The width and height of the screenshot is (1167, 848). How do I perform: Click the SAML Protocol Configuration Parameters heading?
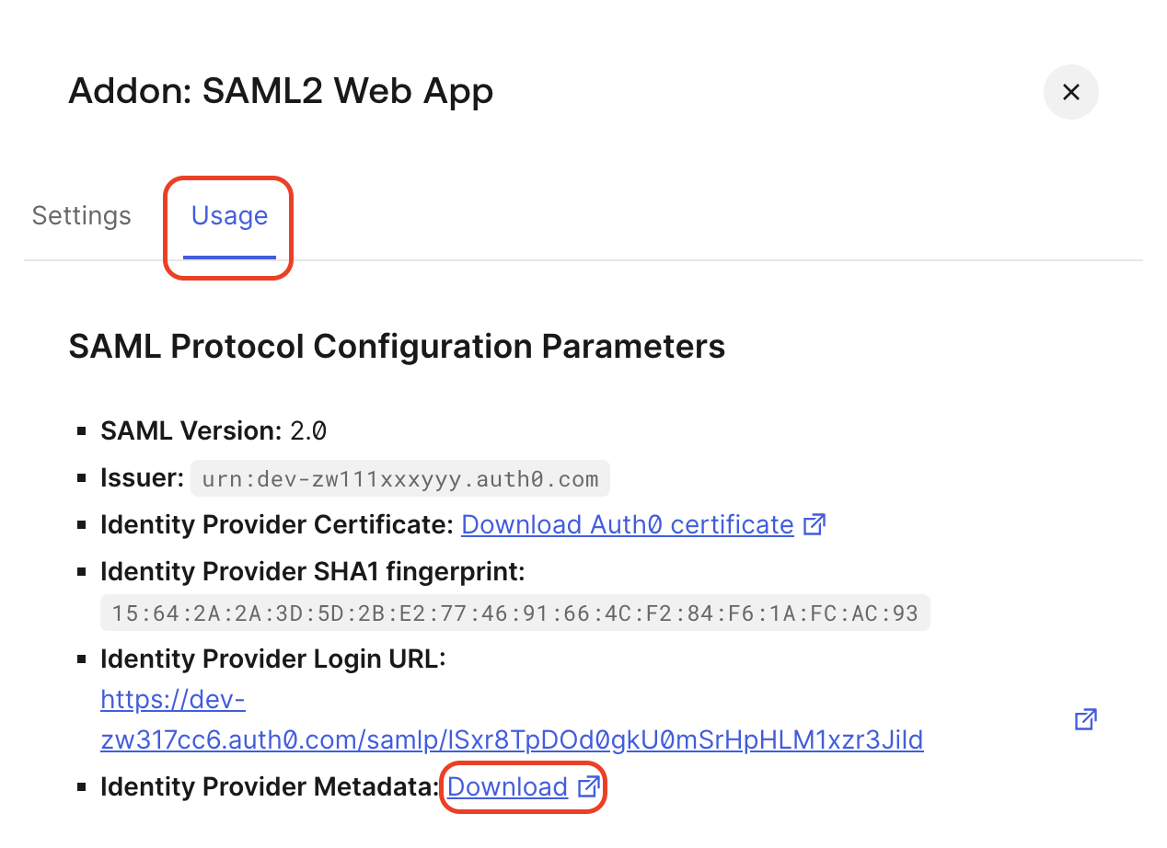(x=397, y=346)
